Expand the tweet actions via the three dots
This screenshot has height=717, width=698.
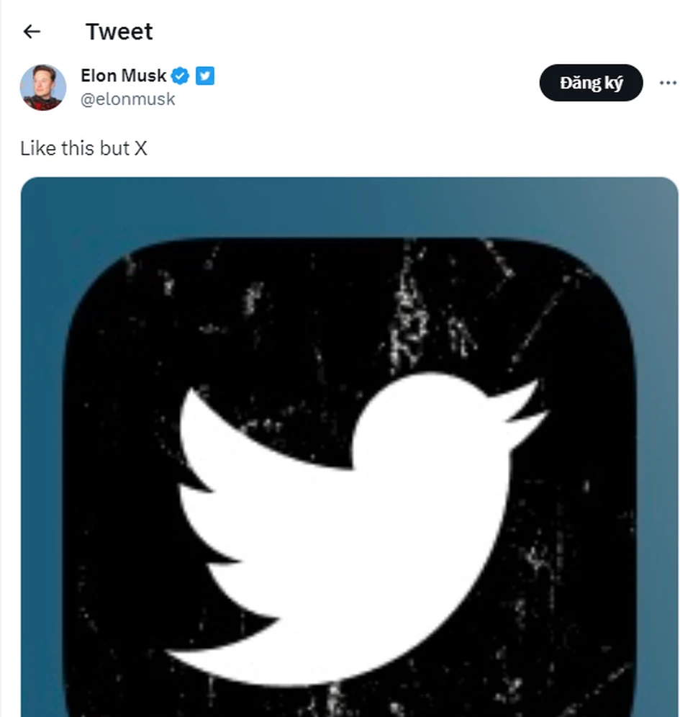[x=669, y=83]
